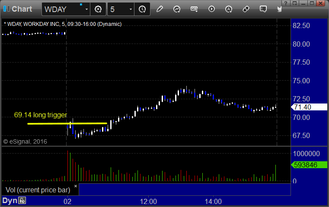Viewport: 329px width, 207px height.
Task: Open the GET studies toolbar menu
Action: 194,9
